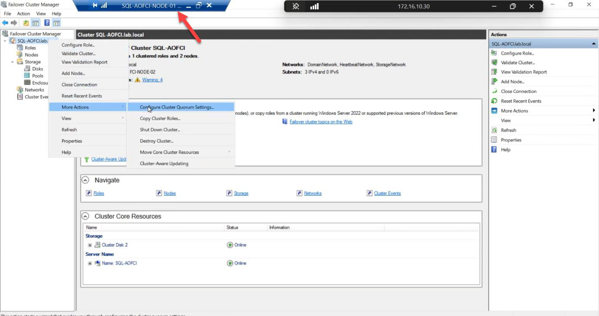Click the Storage link under Navigate

point(241,193)
